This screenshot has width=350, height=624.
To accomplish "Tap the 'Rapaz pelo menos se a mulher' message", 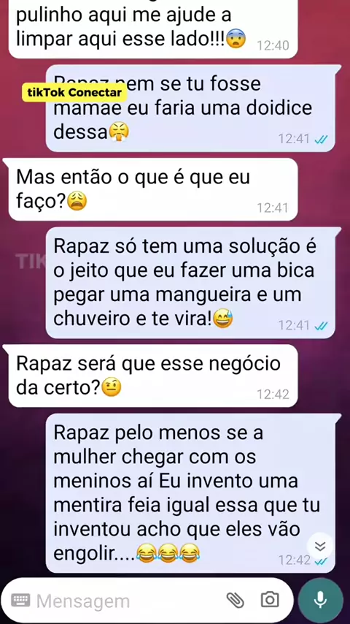I will [190, 492].
